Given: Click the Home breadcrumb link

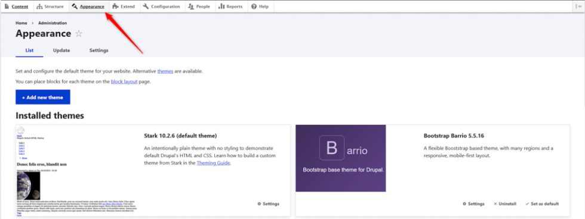Looking at the screenshot, I should coord(21,23).
